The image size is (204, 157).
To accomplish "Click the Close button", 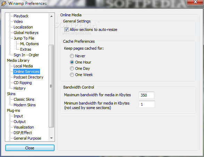I will pyautogui.click(x=30, y=148).
